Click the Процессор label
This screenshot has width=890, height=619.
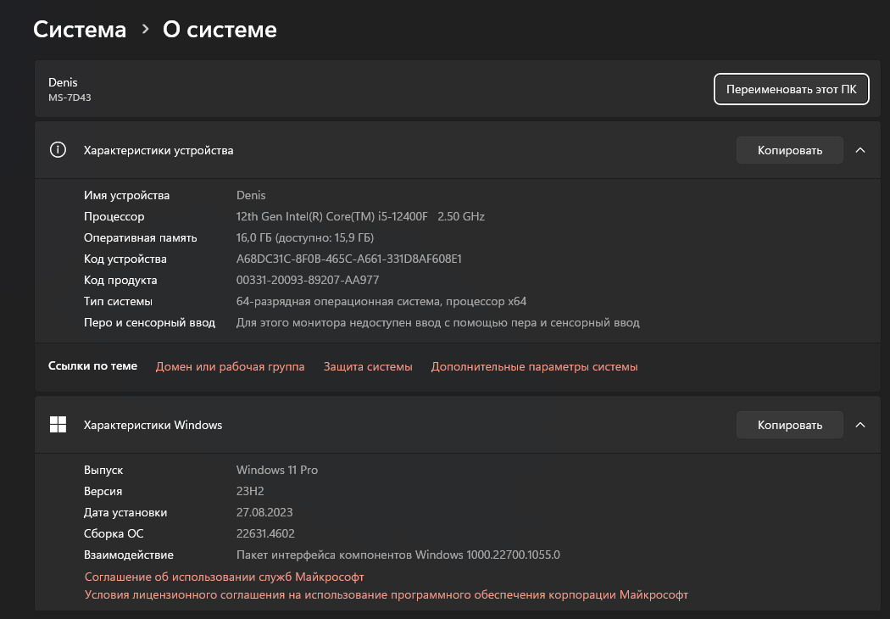pyautogui.click(x=114, y=216)
